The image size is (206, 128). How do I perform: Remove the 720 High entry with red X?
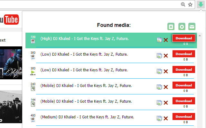(x=166, y=40)
